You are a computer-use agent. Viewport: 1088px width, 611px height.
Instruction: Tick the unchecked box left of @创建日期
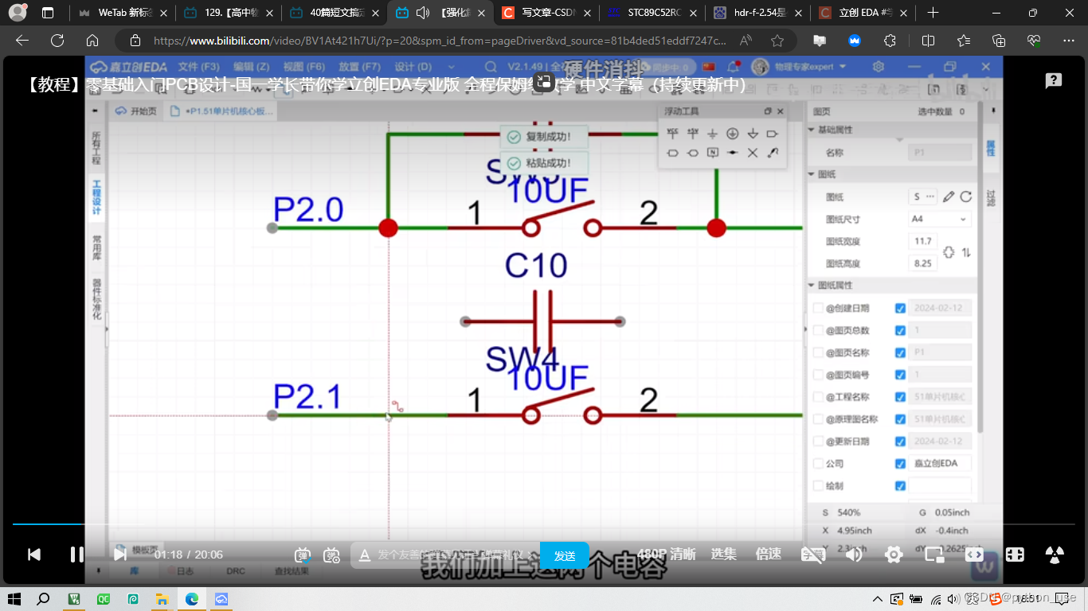point(818,308)
